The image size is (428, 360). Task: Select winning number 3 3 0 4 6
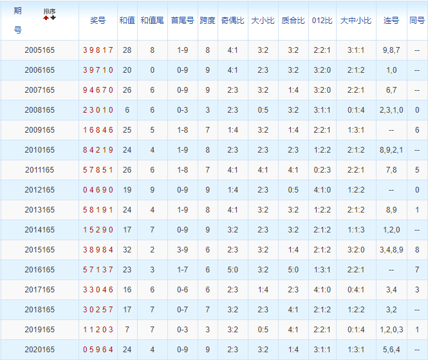(x=98, y=289)
